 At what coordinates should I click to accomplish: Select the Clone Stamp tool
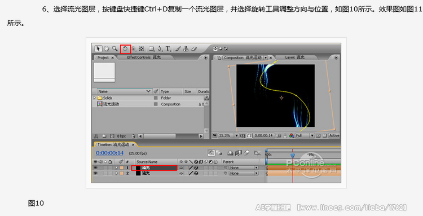point(186,49)
